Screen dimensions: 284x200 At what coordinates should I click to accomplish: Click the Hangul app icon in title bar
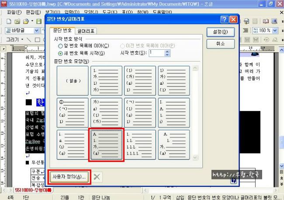pyautogui.click(x=4, y=4)
